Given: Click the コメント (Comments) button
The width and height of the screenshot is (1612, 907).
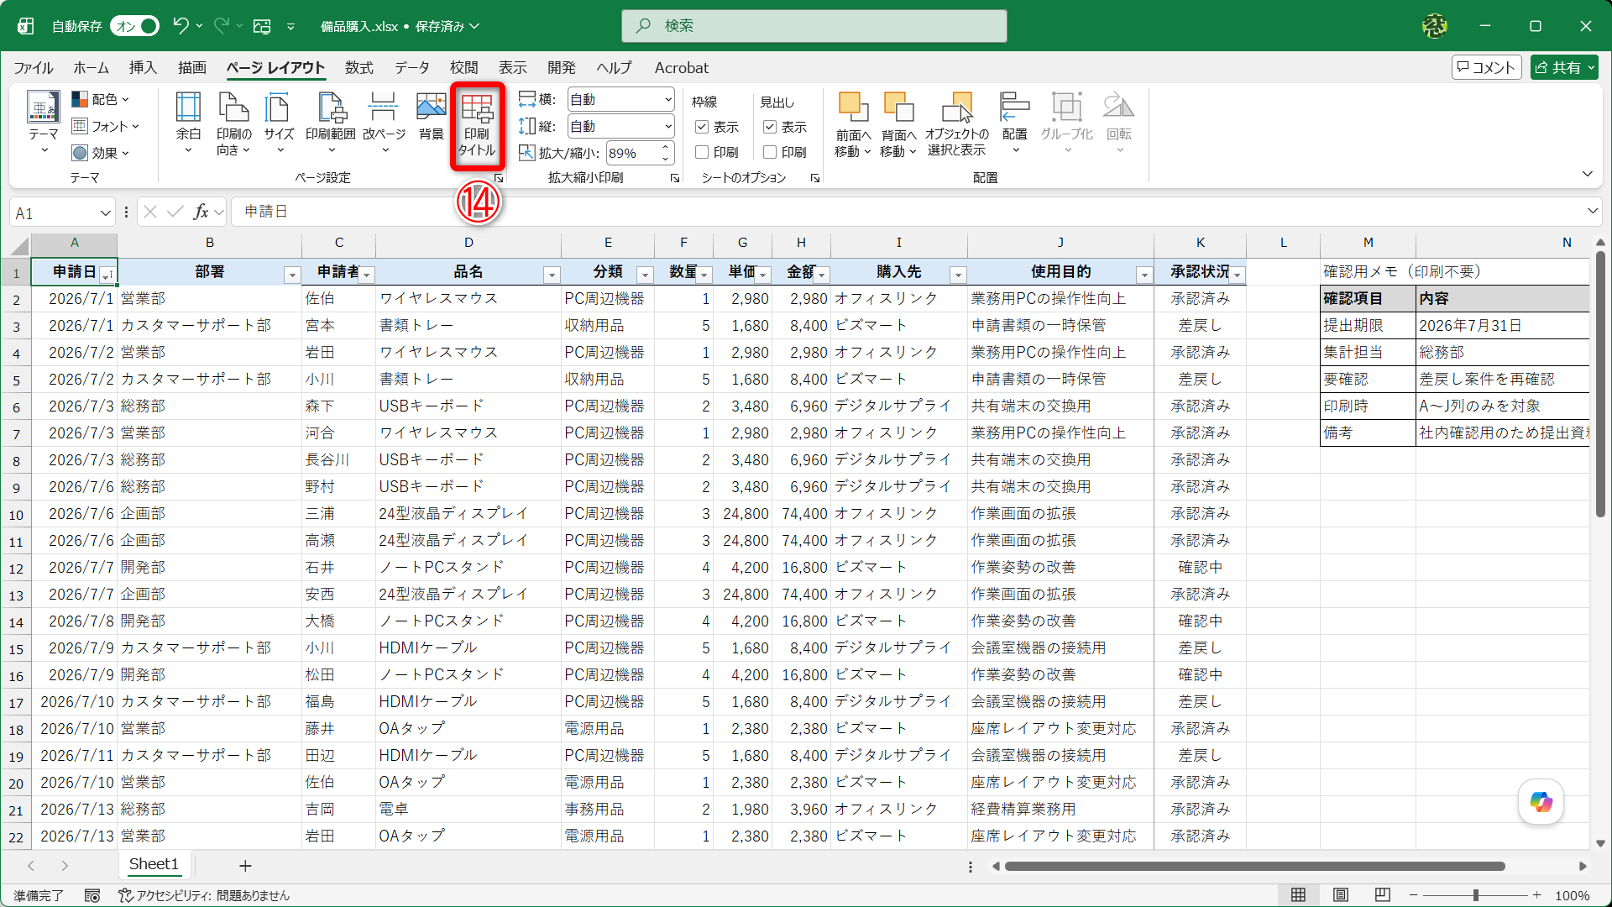Looking at the screenshot, I should coord(1486,67).
